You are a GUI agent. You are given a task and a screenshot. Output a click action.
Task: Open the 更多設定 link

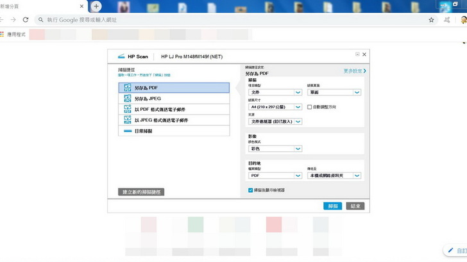click(x=355, y=71)
